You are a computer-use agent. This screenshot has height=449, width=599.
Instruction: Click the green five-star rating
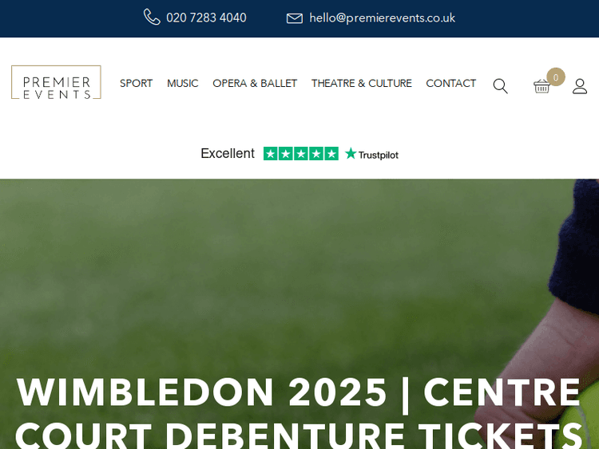[x=301, y=154]
